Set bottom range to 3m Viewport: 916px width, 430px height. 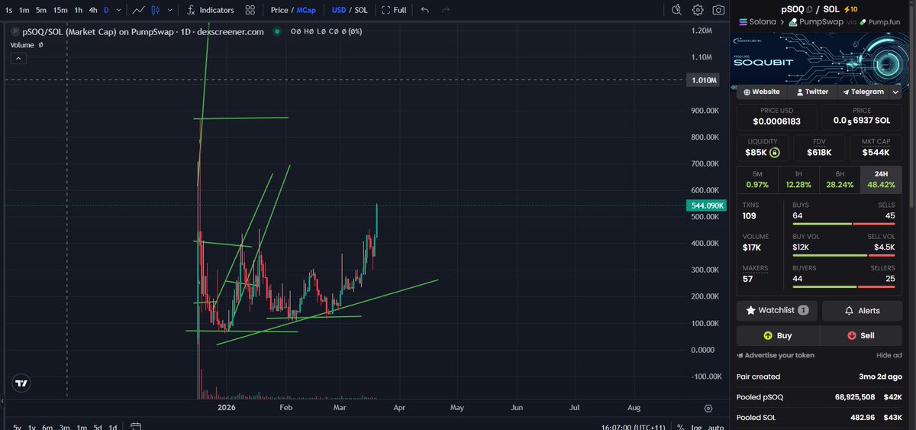(x=64, y=426)
